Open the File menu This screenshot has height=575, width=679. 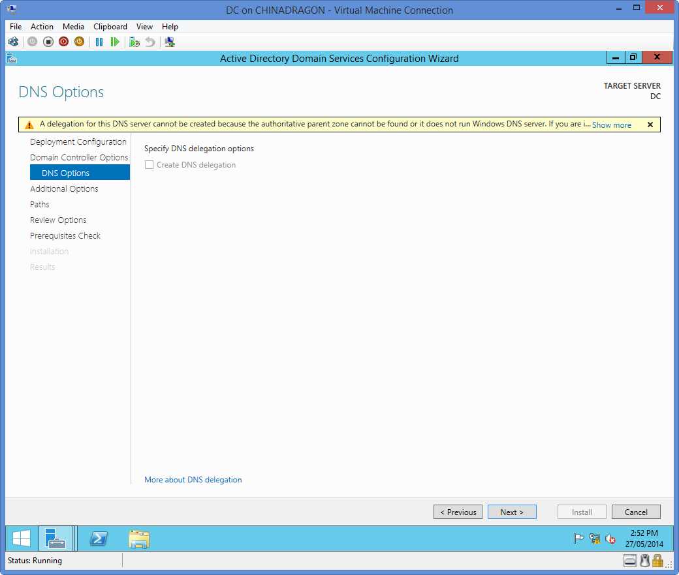(x=16, y=26)
